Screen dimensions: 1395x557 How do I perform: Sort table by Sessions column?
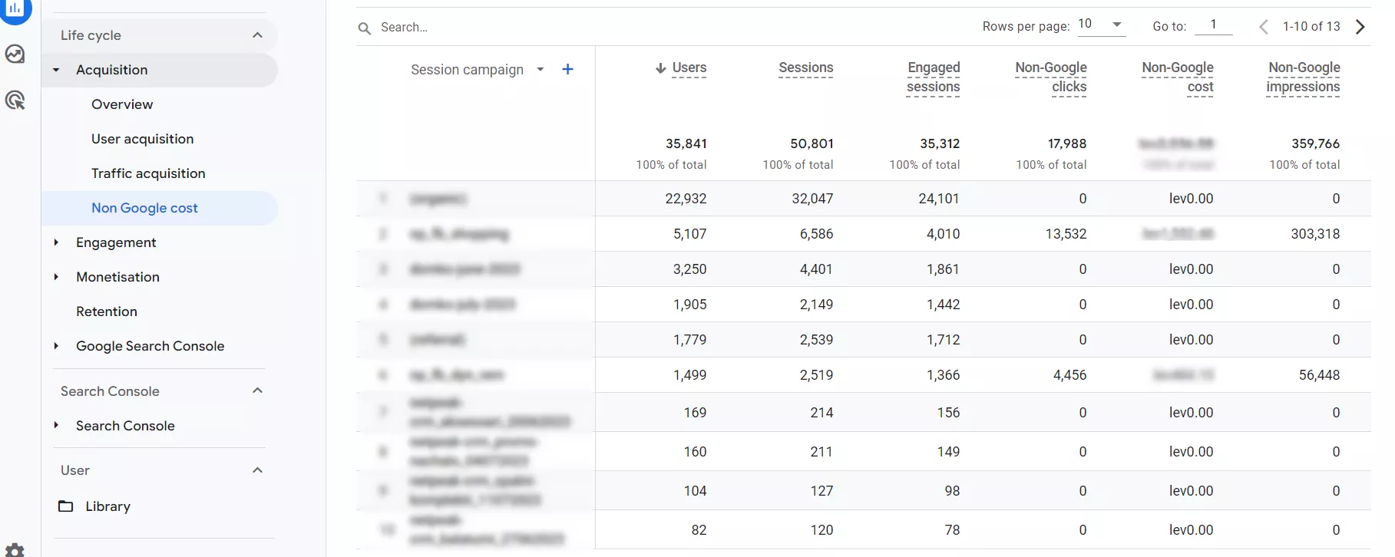tap(805, 68)
